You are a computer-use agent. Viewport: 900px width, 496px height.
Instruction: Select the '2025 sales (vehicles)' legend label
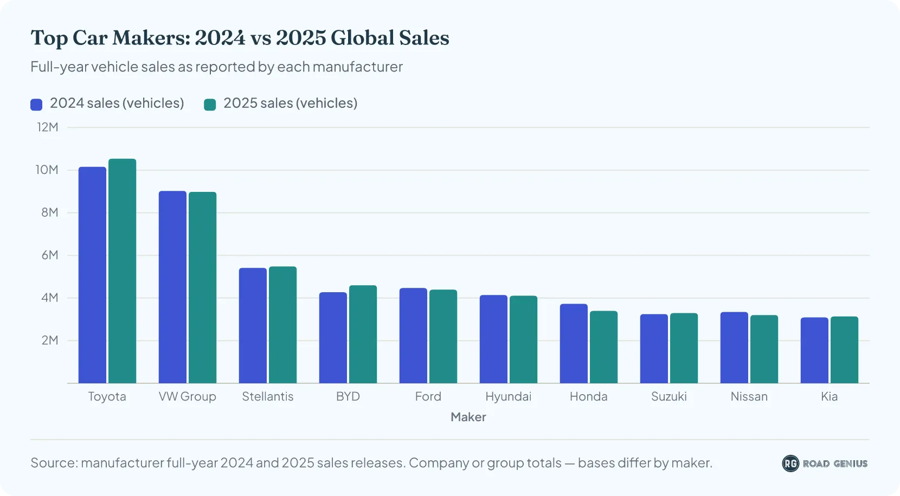coord(291,103)
